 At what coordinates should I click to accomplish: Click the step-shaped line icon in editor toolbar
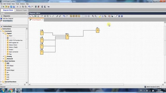[116, 16]
